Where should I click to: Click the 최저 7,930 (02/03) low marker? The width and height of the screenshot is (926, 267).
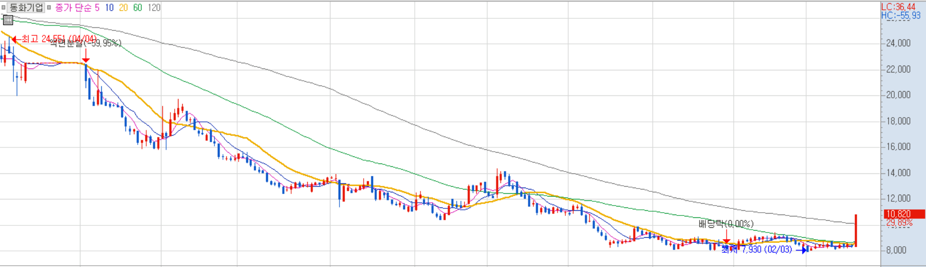tap(757, 250)
